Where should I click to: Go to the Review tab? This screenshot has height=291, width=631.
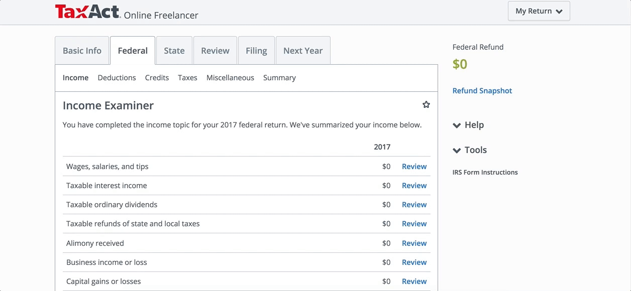tap(215, 51)
